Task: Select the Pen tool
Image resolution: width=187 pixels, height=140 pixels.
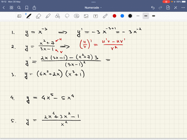Action: (28, 16)
